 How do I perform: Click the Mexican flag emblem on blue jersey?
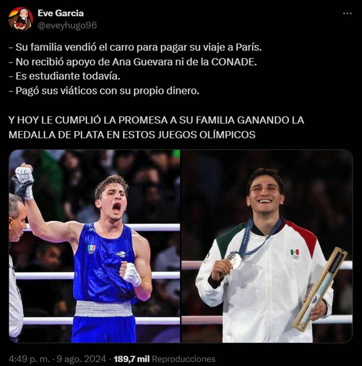point(91,249)
